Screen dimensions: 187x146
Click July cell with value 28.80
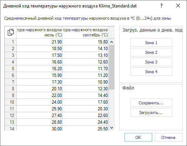(40, 122)
